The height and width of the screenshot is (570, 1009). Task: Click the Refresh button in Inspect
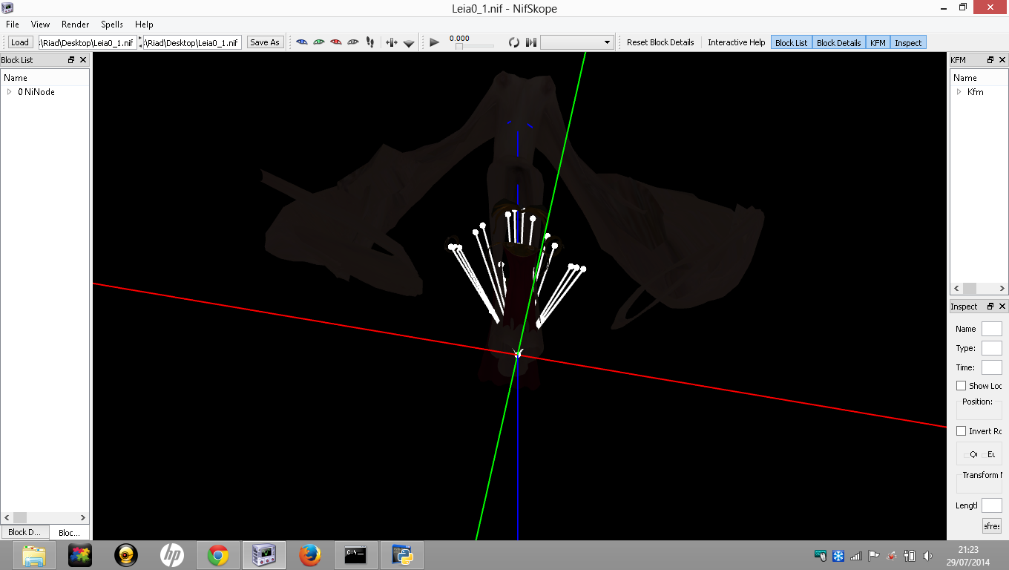click(992, 526)
